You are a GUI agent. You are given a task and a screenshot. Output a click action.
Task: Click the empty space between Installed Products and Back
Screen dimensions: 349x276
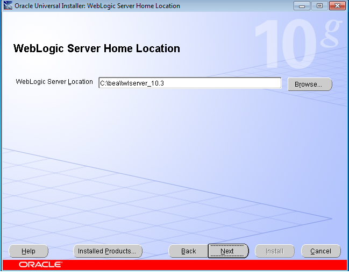point(155,251)
